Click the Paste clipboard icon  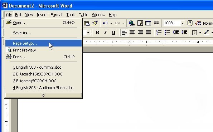(x=87, y=23)
